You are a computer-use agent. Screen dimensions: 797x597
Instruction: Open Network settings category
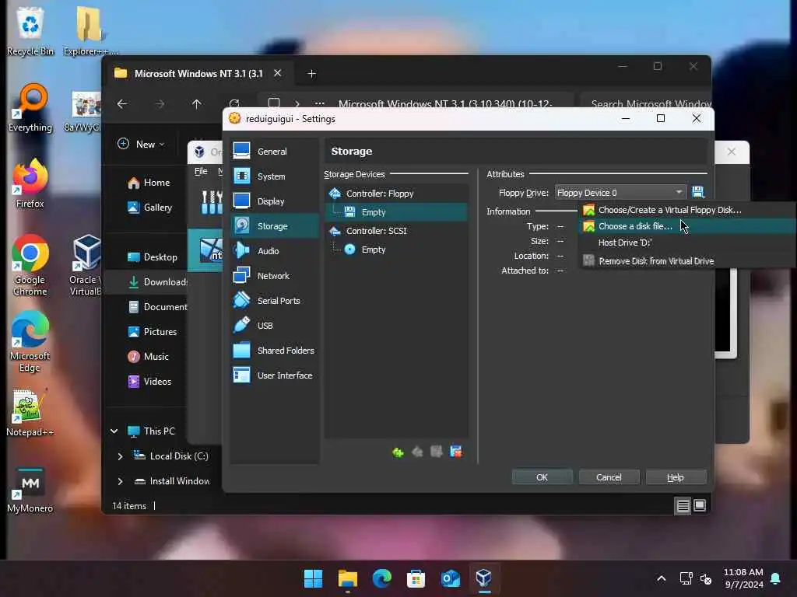tap(275, 276)
